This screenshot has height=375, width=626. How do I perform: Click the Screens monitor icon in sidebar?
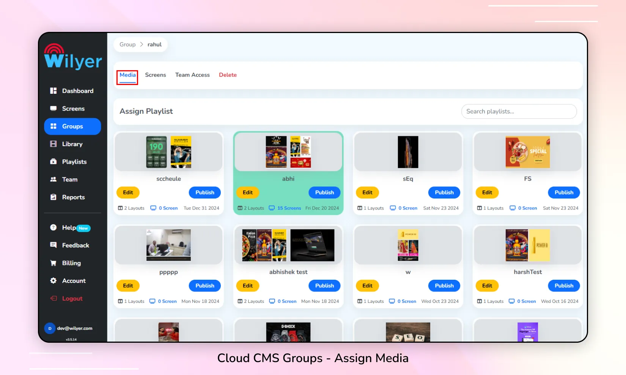pos(53,109)
